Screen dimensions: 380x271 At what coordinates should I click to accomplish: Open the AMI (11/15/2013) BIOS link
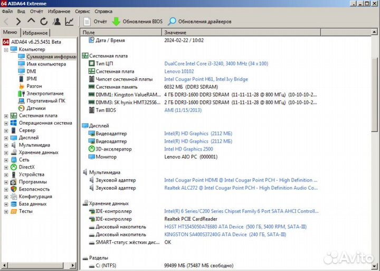(x=183, y=110)
